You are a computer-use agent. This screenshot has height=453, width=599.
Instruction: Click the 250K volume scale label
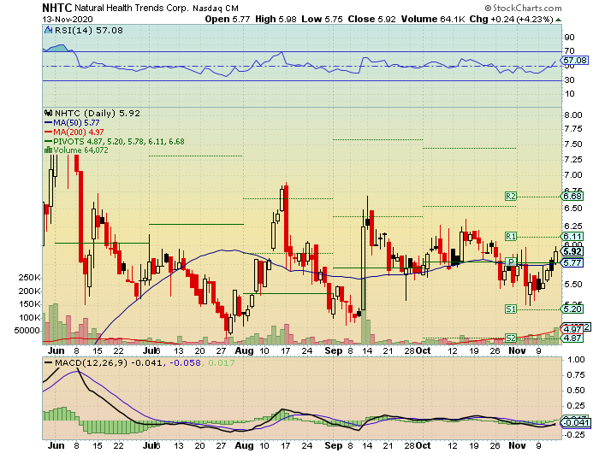tap(29, 278)
